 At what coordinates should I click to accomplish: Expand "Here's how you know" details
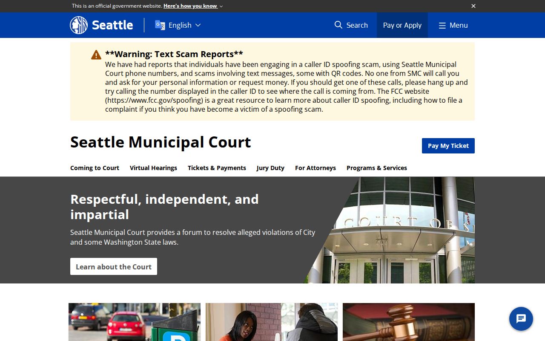(x=193, y=6)
